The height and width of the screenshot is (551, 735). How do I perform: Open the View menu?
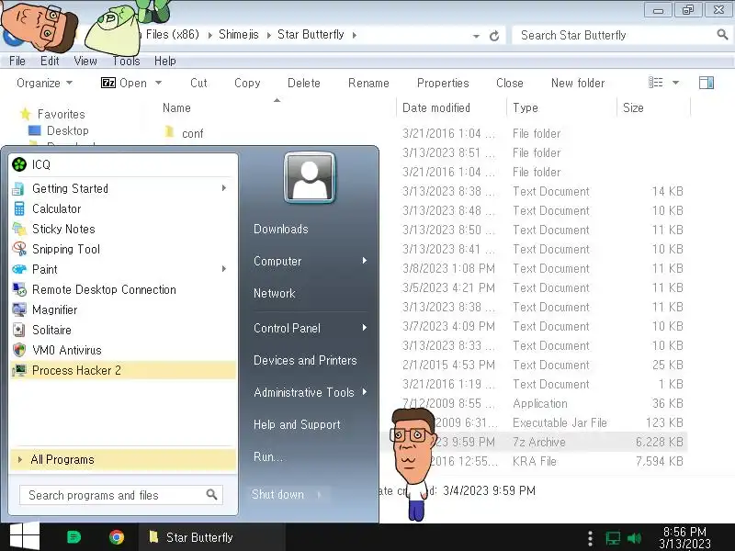click(x=85, y=61)
